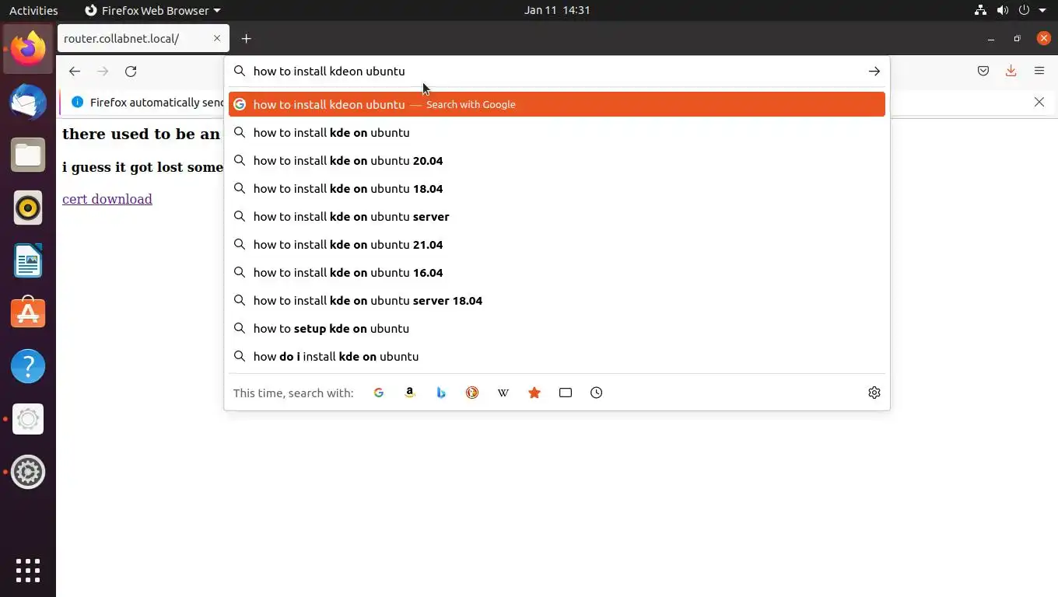Open the cert download link
The height and width of the screenshot is (597, 1058).
107,199
